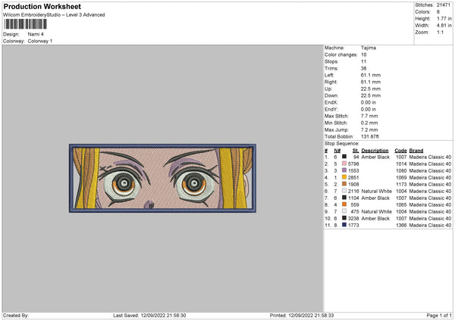Viewport: 455px width, 321px height.
Task: Click the yellow swatch with 2851 stitches
Action: 344,177
